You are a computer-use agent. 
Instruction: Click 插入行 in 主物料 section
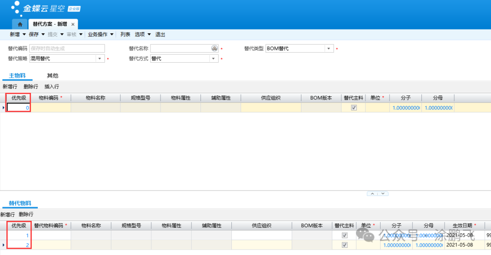click(51, 86)
